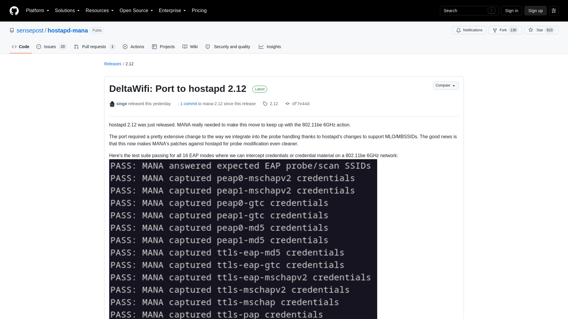Fork the hostapd-mana repository
This screenshot has width=568, height=319.
pyautogui.click(x=505, y=30)
